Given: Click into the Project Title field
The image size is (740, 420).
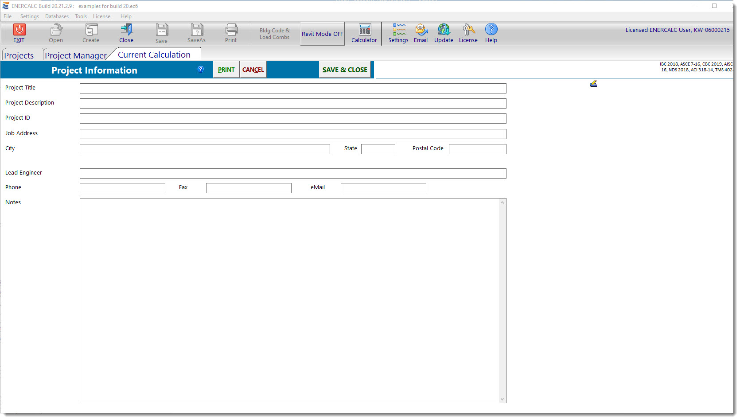Looking at the screenshot, I should 292,89.
